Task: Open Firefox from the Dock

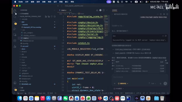Action: 100,98
